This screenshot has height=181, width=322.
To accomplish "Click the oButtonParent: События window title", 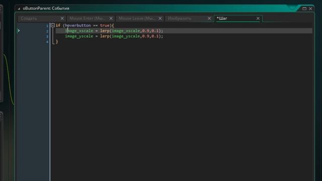I will point(46,9).
